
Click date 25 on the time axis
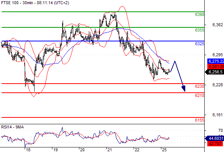click(x=164, y=150)
